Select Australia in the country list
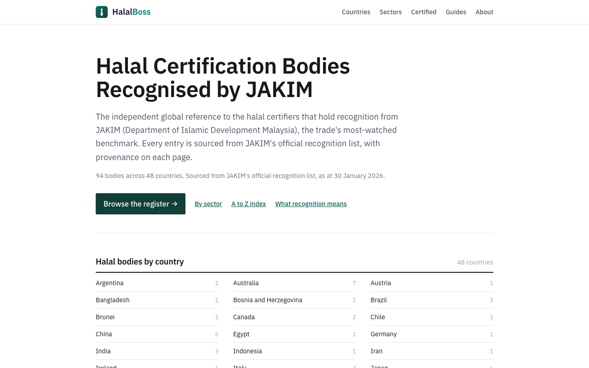The width and height of the screenshot is (589, 368). (294, 283)
